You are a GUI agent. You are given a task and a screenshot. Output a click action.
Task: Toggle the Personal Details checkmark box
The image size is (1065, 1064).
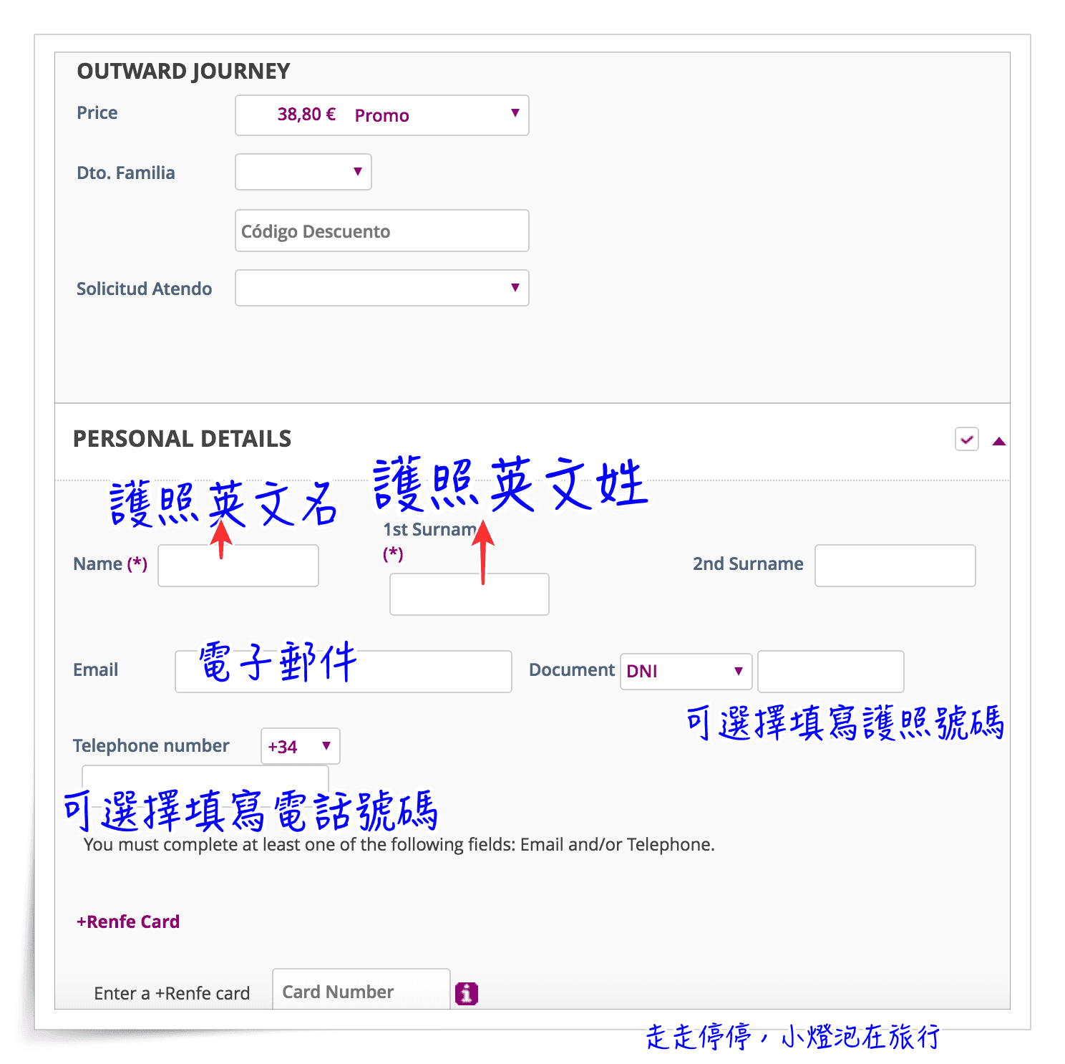(967, 439)
